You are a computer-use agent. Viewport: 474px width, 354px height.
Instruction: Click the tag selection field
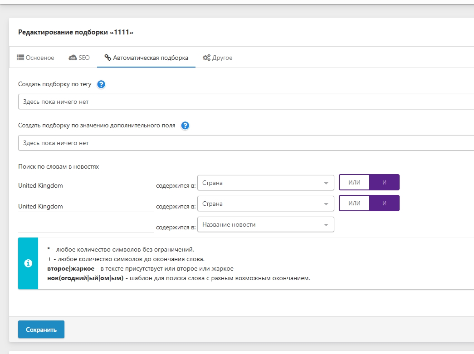[245, 102]
